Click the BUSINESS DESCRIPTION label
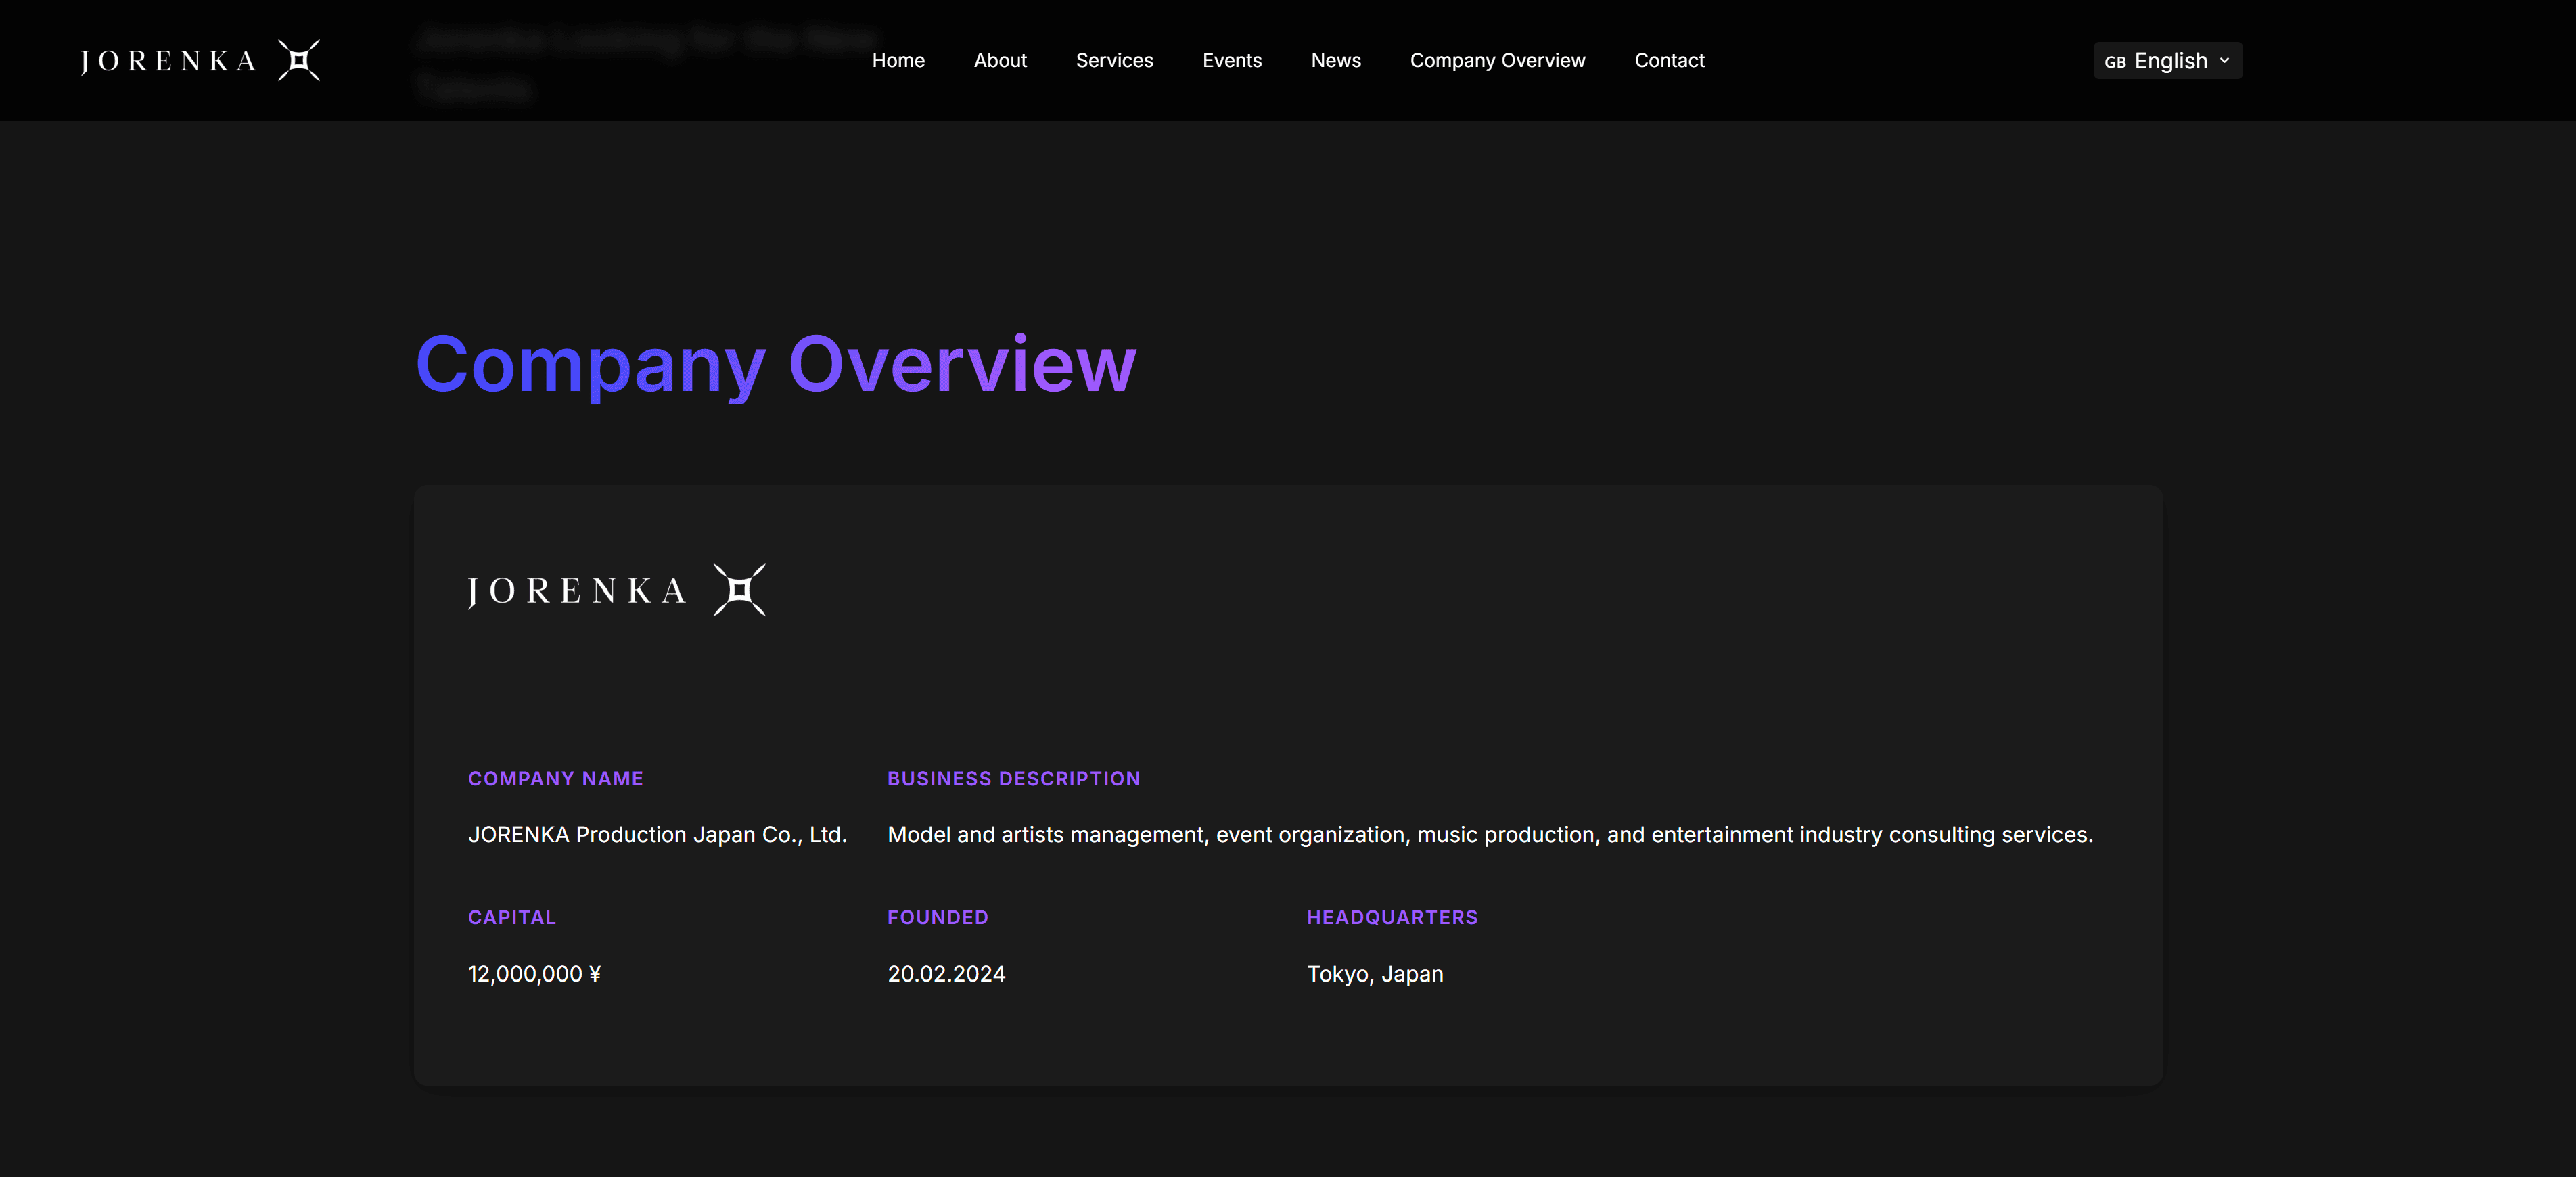This screenshot has height=1177, width=2576. (1013, 779)
